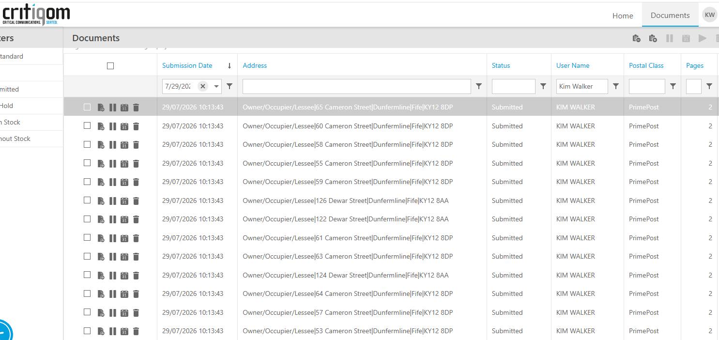
Task: Check the 60 Cameron Street row checkbox
Action: pyautogui.click(x=87, y=125)
